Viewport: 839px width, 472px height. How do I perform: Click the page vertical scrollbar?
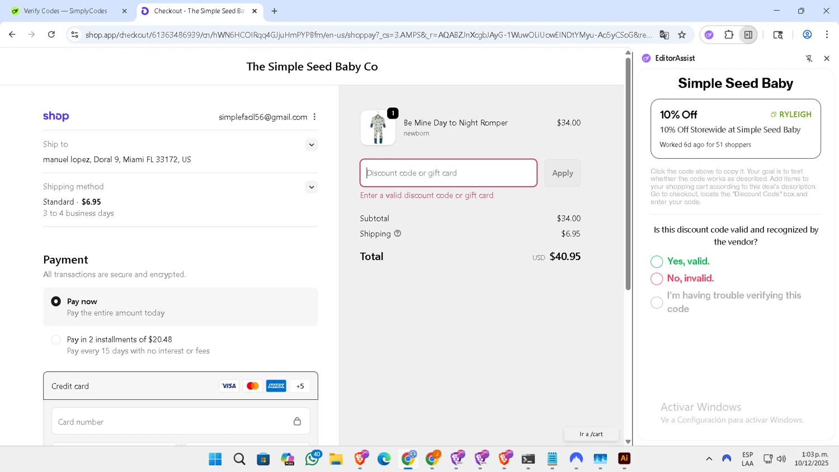tap(628, 173)
